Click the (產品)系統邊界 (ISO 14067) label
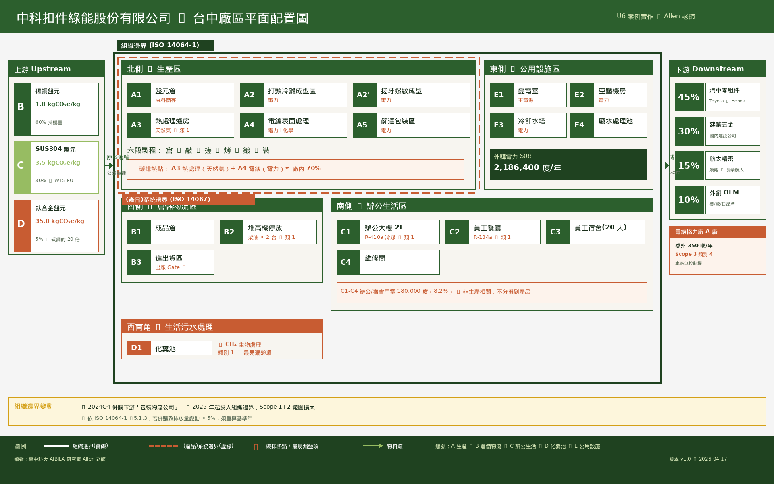The width and height of the screenshot is (774, 484). 188,200
